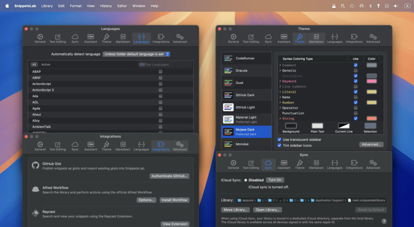Viewport: 414px width, 227px height.
Task: Focus the Filter Languages search field
Action: (x=165, y=65)
